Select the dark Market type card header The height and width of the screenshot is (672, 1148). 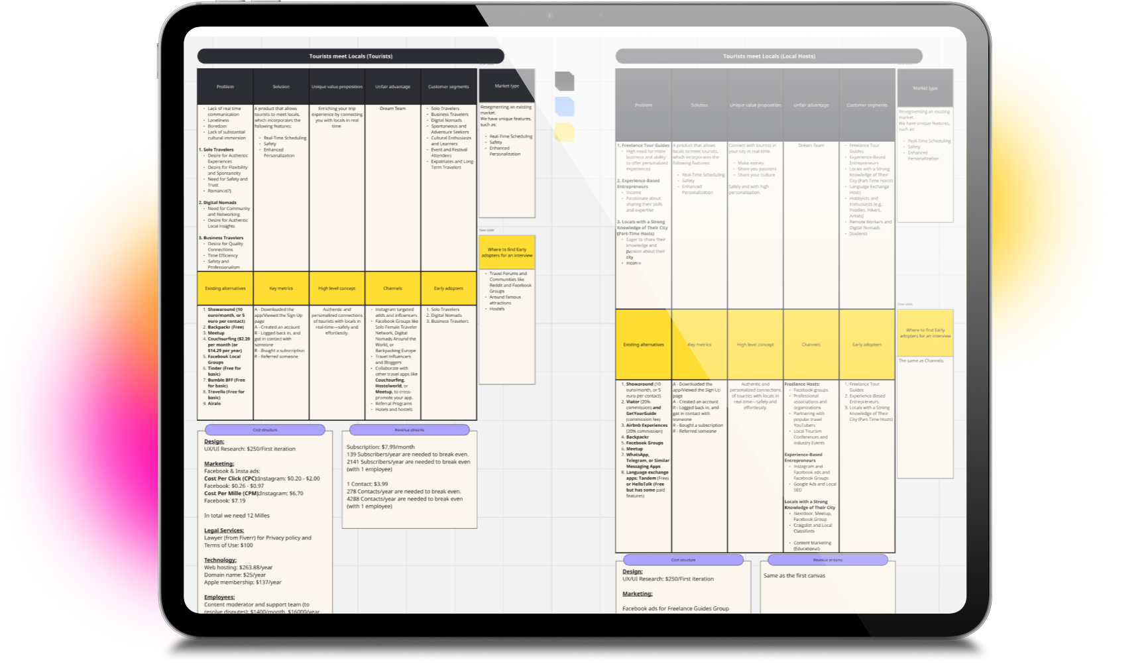[507, 86]
